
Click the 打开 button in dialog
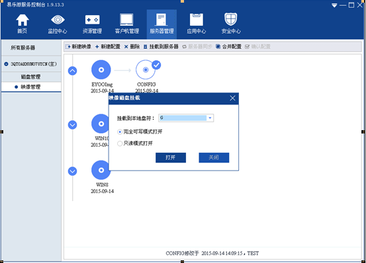[171, 157]
